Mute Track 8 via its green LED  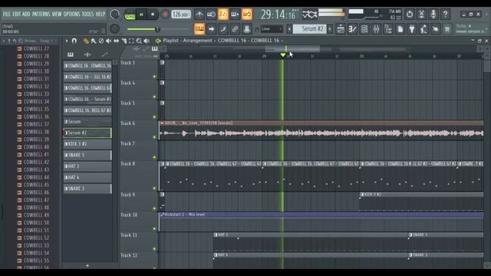(154, 189)
